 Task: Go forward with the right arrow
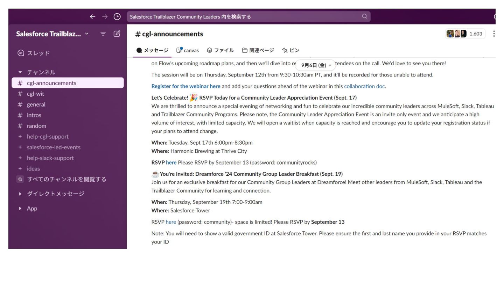pos(105,16)
